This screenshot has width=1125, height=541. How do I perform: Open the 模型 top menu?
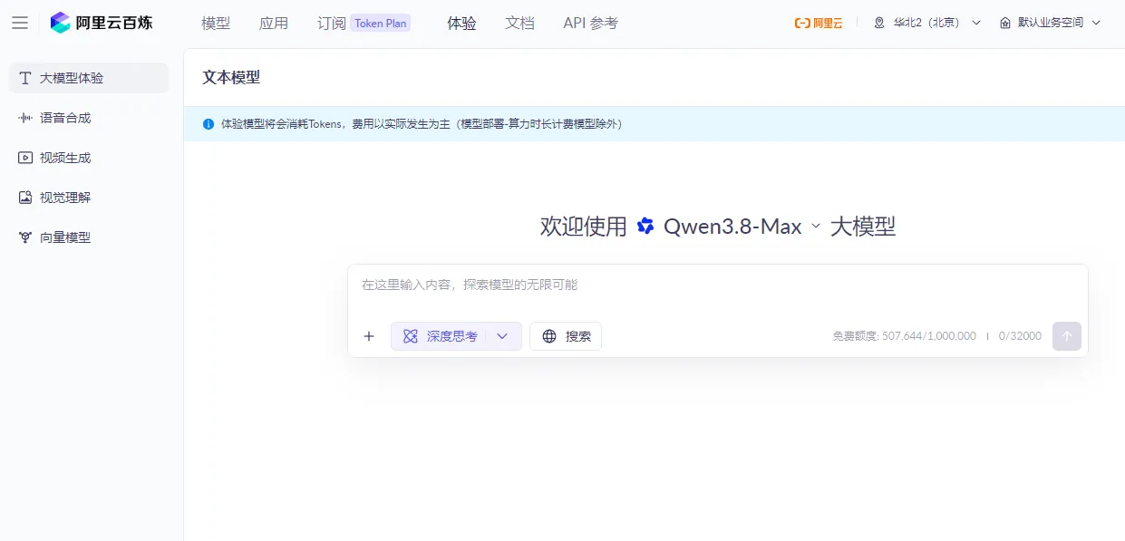(216, 24)
